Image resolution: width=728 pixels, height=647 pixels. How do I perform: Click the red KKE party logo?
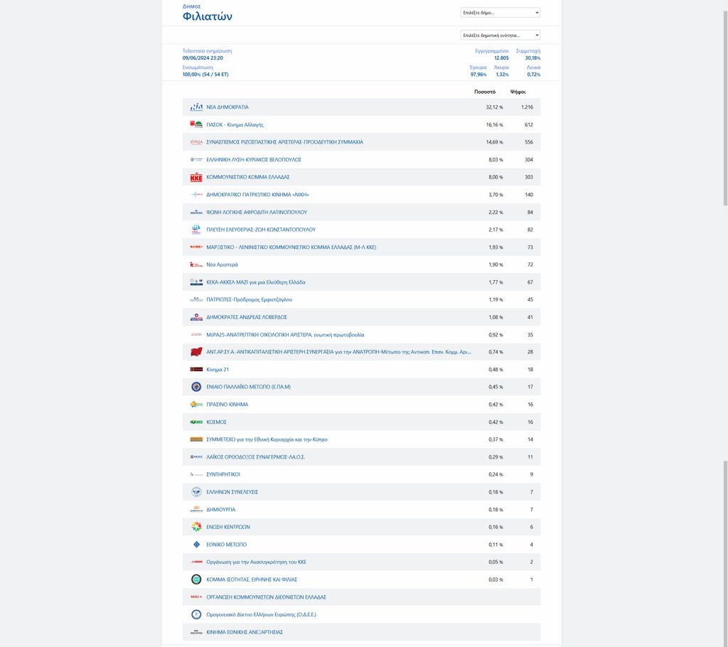click(196, 177)
